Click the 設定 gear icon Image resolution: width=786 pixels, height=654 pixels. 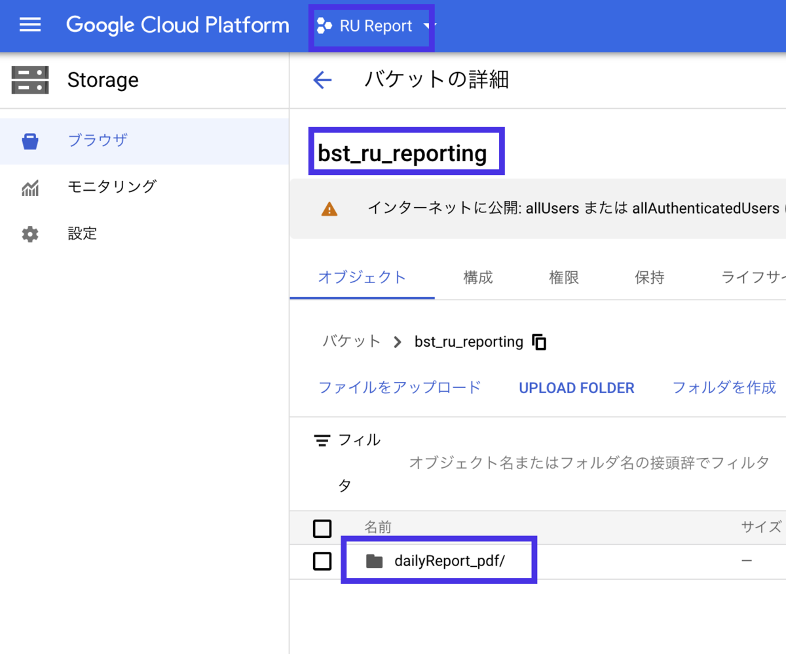30,234
